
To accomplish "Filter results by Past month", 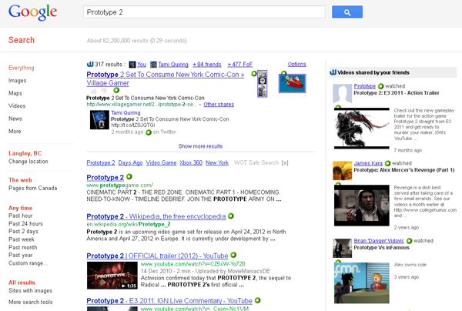I will pyautogui.click(x=22, y=247).
